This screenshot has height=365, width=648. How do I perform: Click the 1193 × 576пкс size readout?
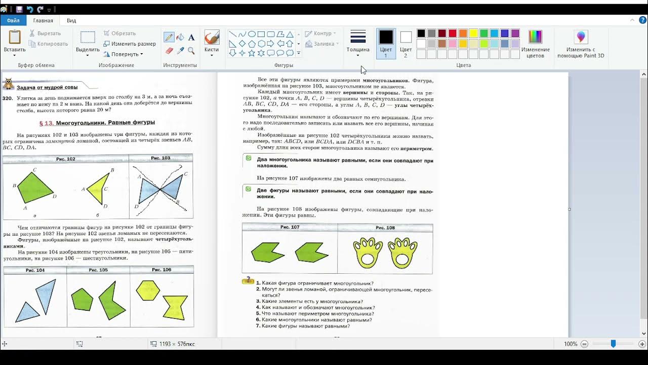pos(177,344)
